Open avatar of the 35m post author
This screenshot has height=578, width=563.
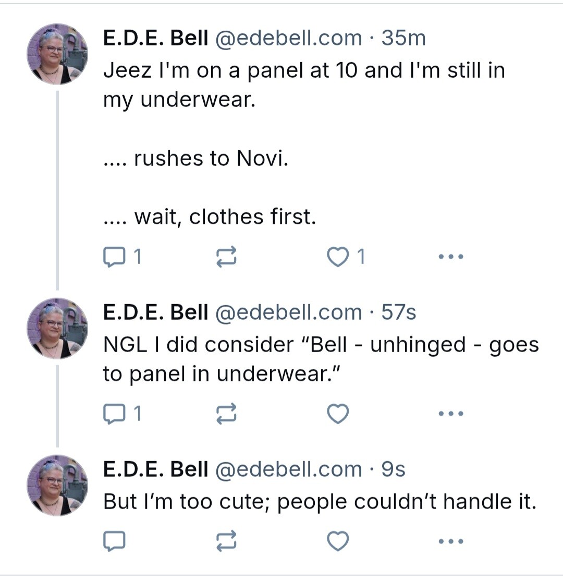click(57, 55)
